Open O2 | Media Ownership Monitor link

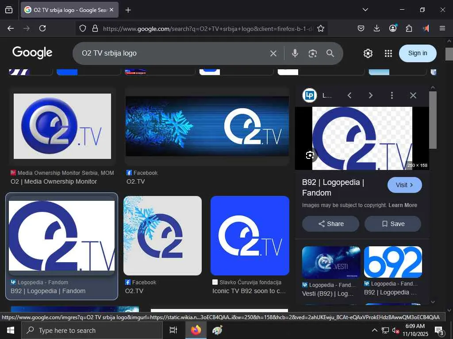(54, 181)
